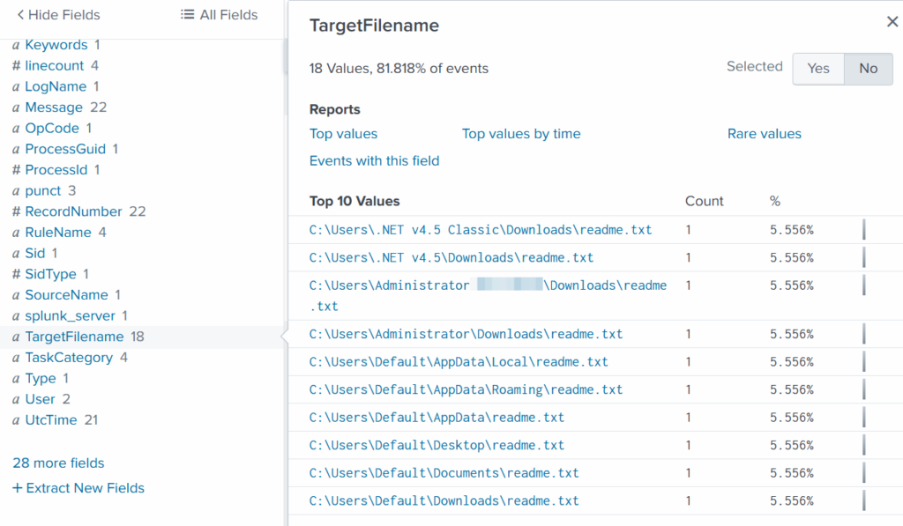Open Top values by time report
The image size is (903, 526).
[x=521, y=134]
